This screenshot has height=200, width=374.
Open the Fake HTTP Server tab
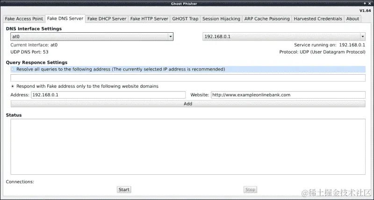149,19
